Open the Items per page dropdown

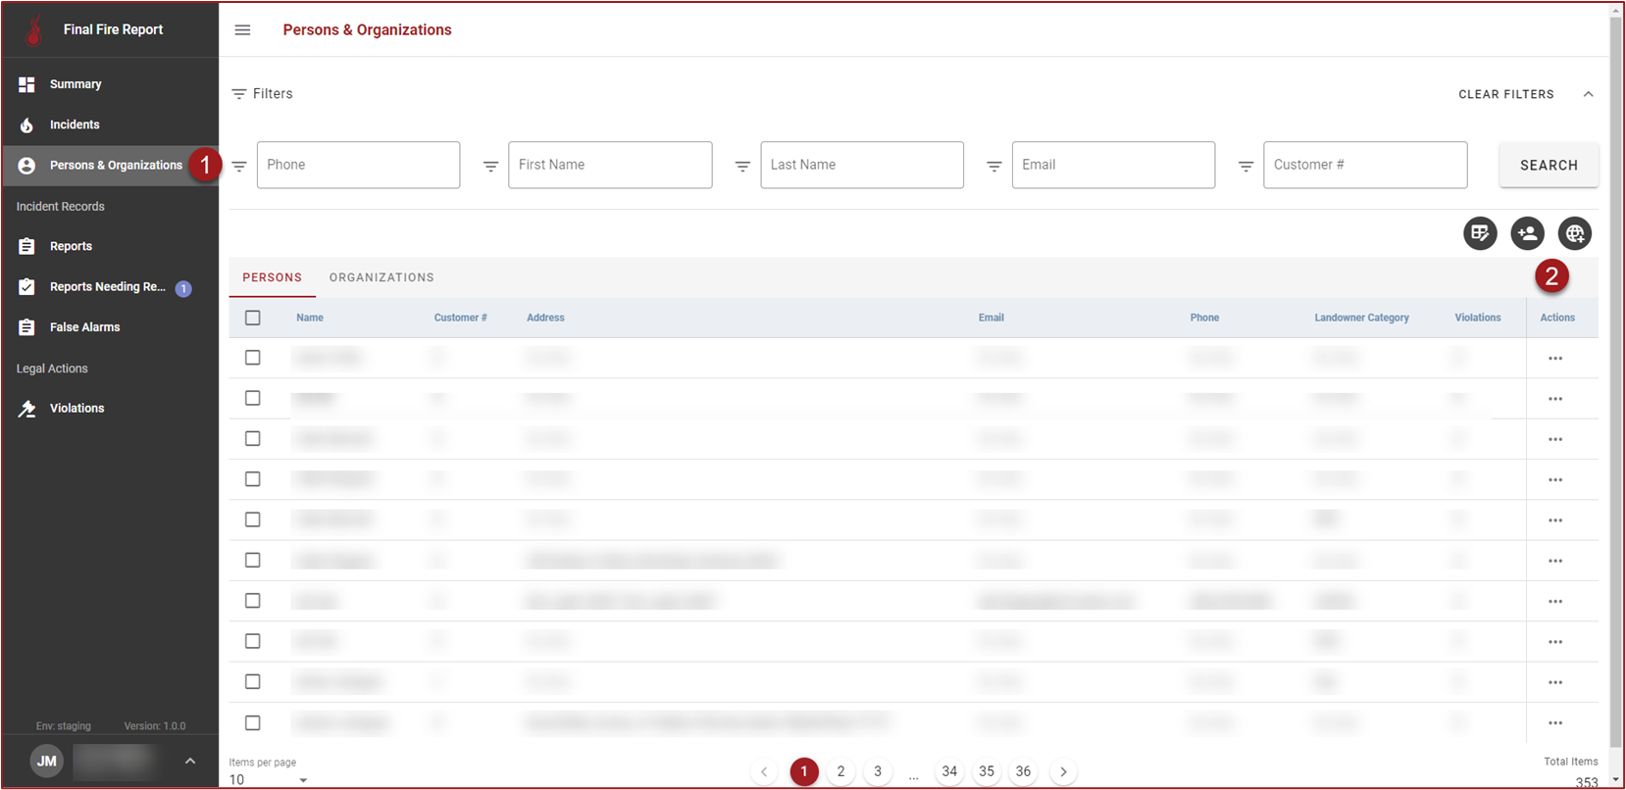click(268, 779)
